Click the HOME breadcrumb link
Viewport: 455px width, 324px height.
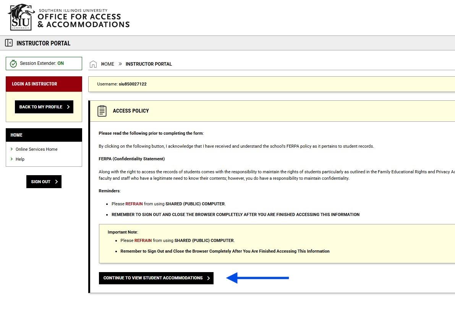107,64
